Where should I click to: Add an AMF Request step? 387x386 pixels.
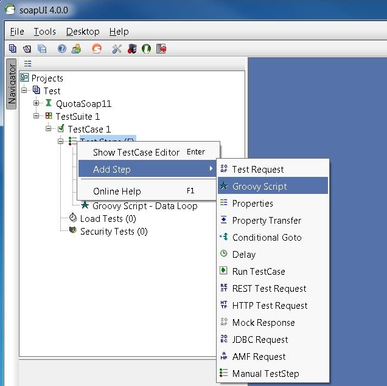pyautogui.click(x=273, y=356)
